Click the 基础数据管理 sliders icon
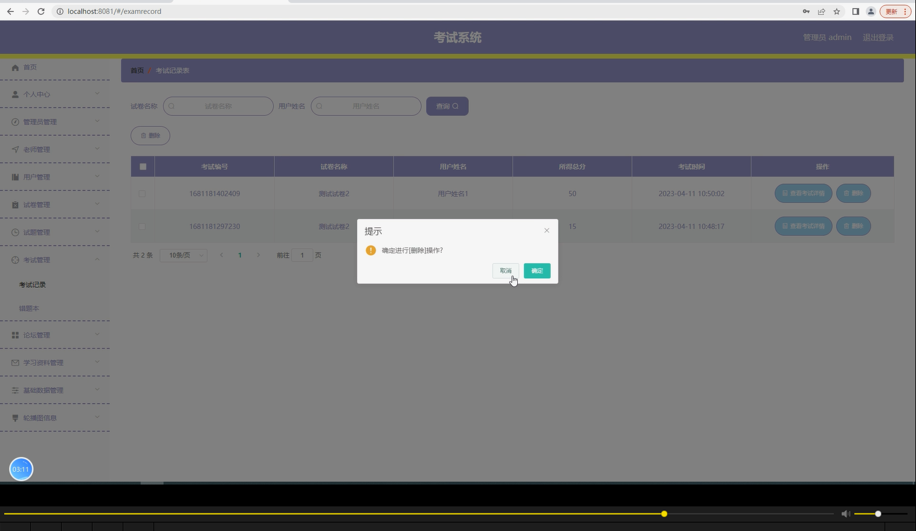The image size is (916, 531). tap(15, 391)
